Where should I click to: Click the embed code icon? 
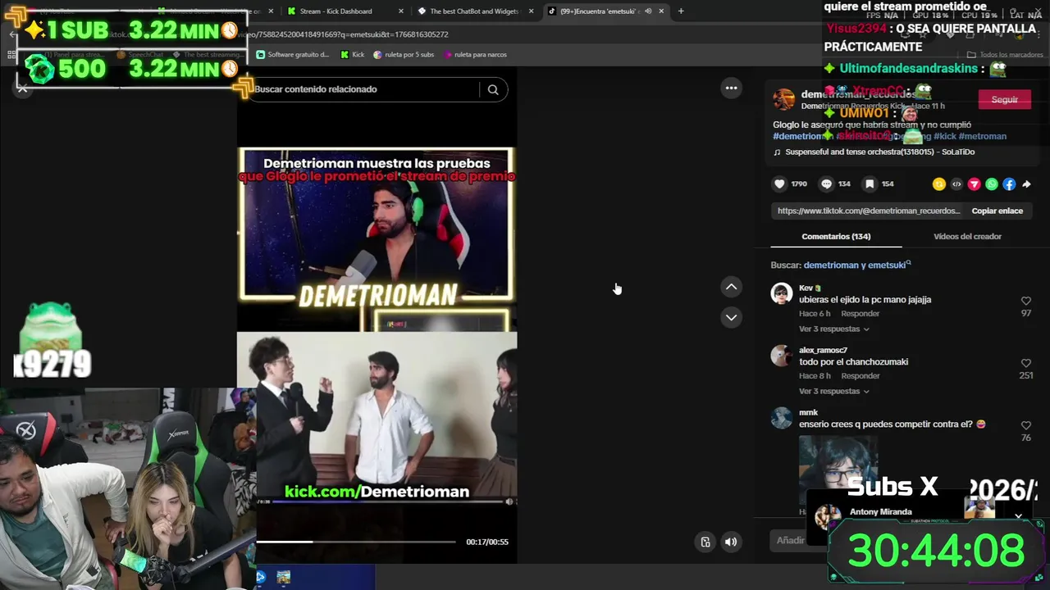point(956,184)
